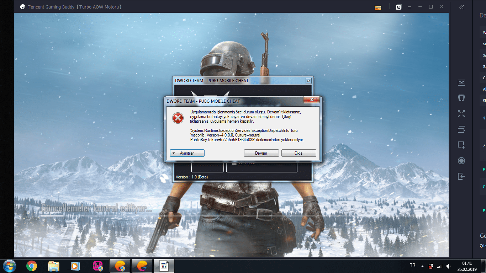Screen dimensions: 486x273
Task: Minimize the Tencent Gaming Buddy window
Action: (420, 7)
